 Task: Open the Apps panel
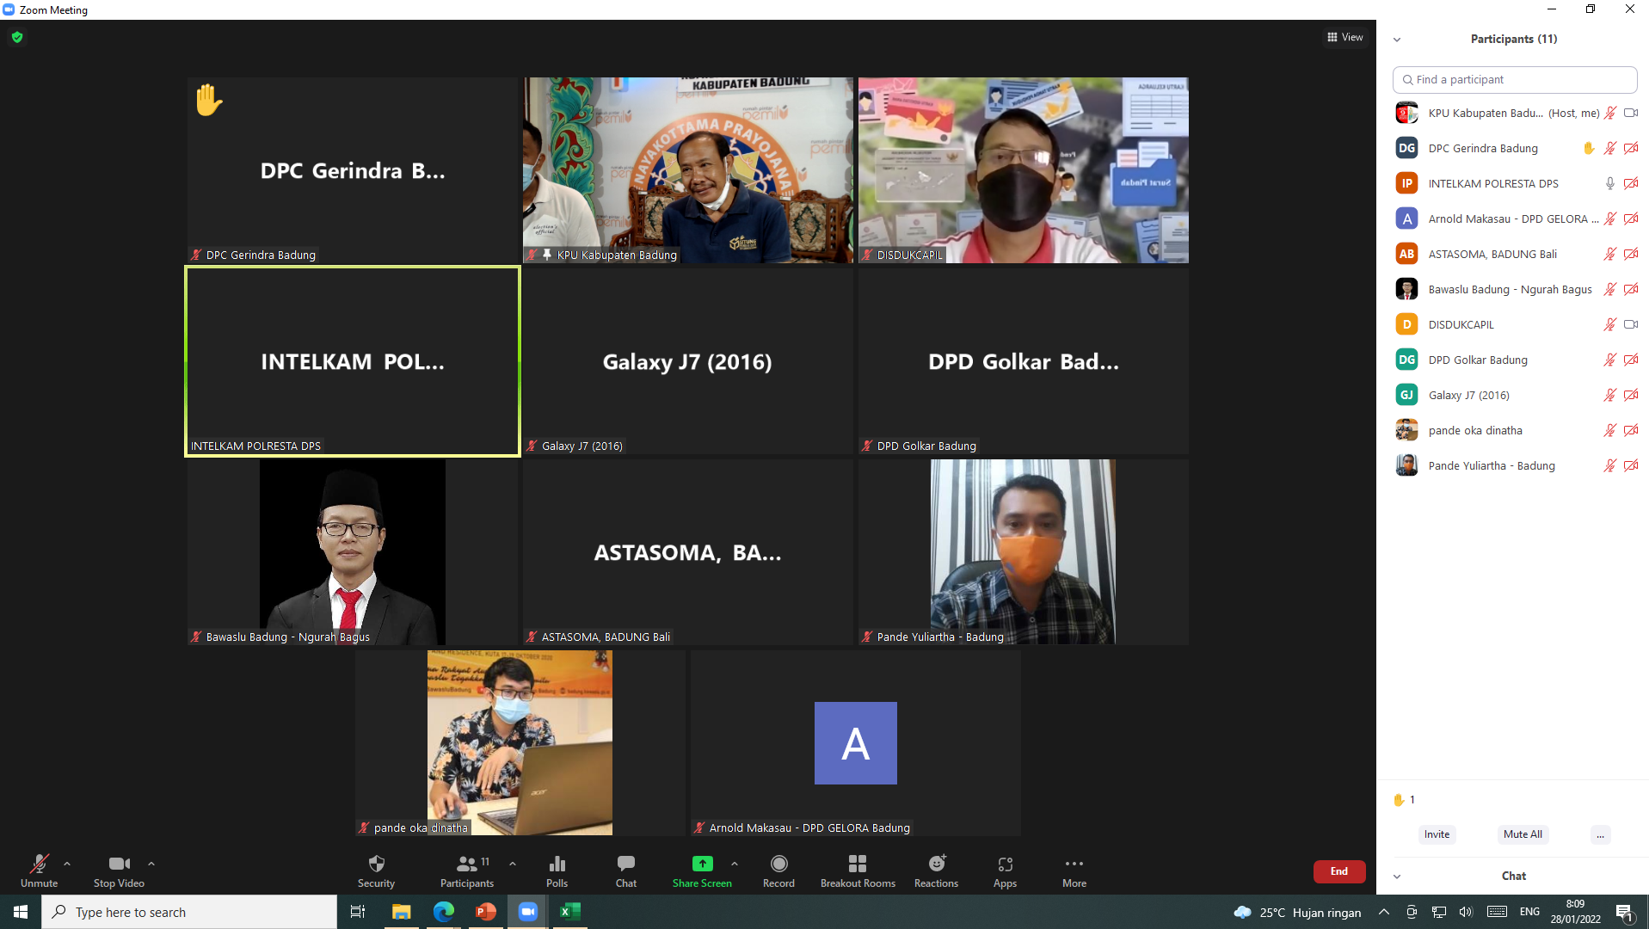1005,870
